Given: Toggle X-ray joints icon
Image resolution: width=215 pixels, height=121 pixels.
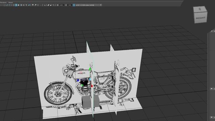Looking at the screenshot, I should coord(53,5).
